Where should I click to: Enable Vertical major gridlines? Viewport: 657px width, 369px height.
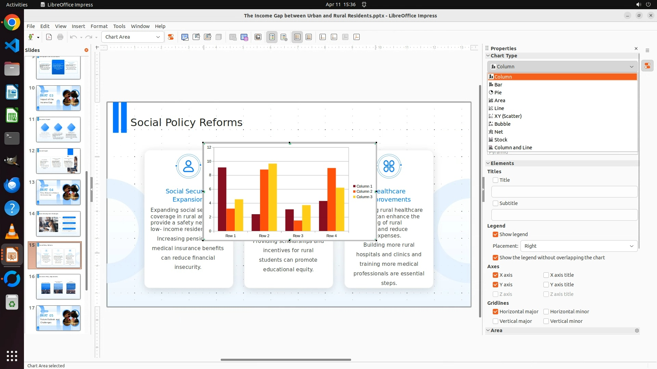coord(495,321)
